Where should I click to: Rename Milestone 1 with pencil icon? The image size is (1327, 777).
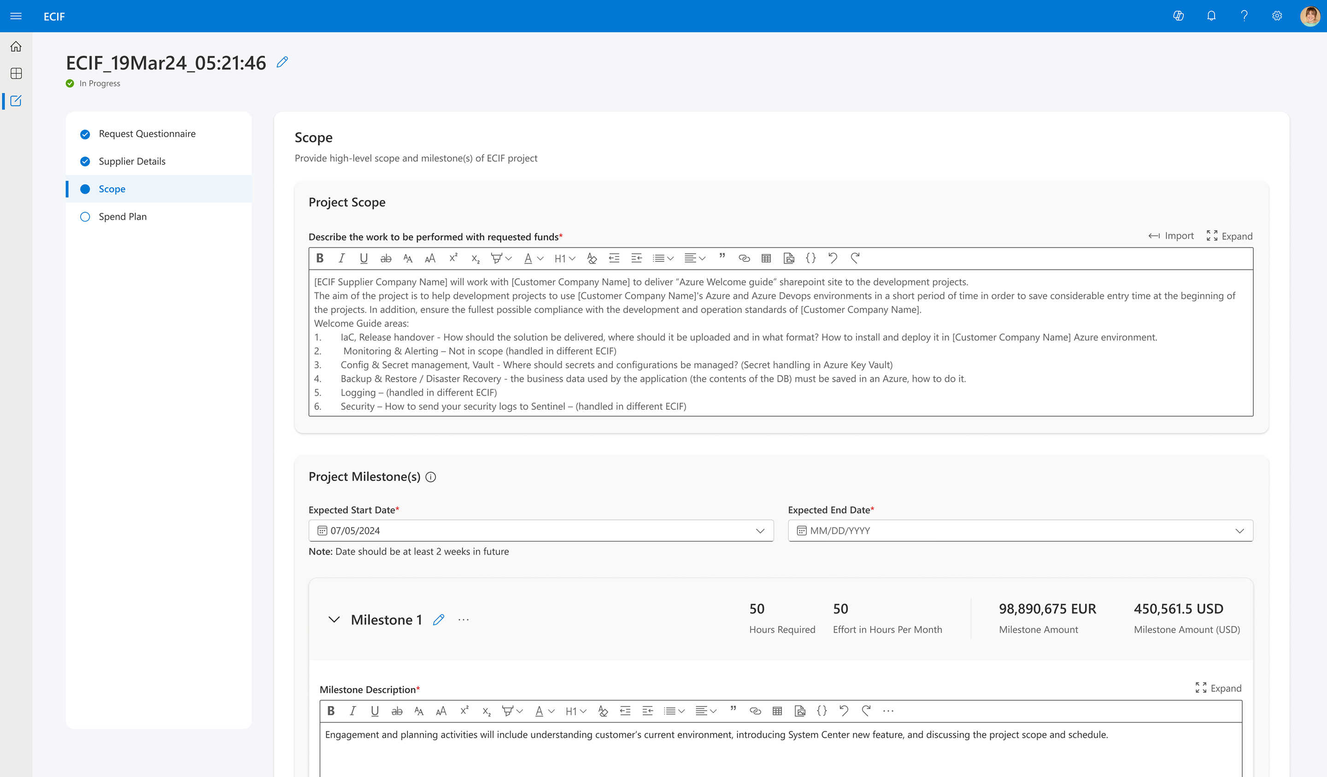point(439,620)
